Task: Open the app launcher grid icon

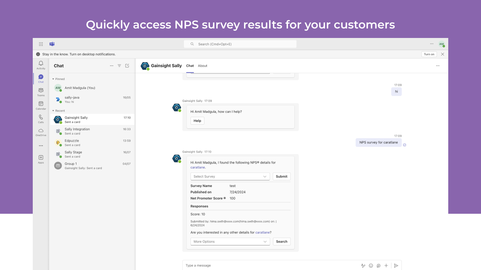Action: [41, 44]
